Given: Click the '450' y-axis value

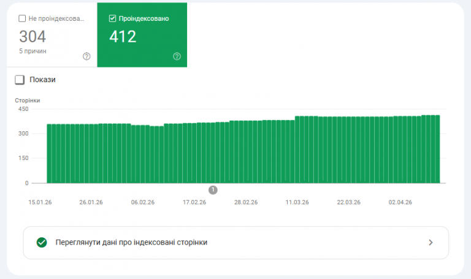Looking at the screenshot, I should pyautogui.click(x=23, y=109).
